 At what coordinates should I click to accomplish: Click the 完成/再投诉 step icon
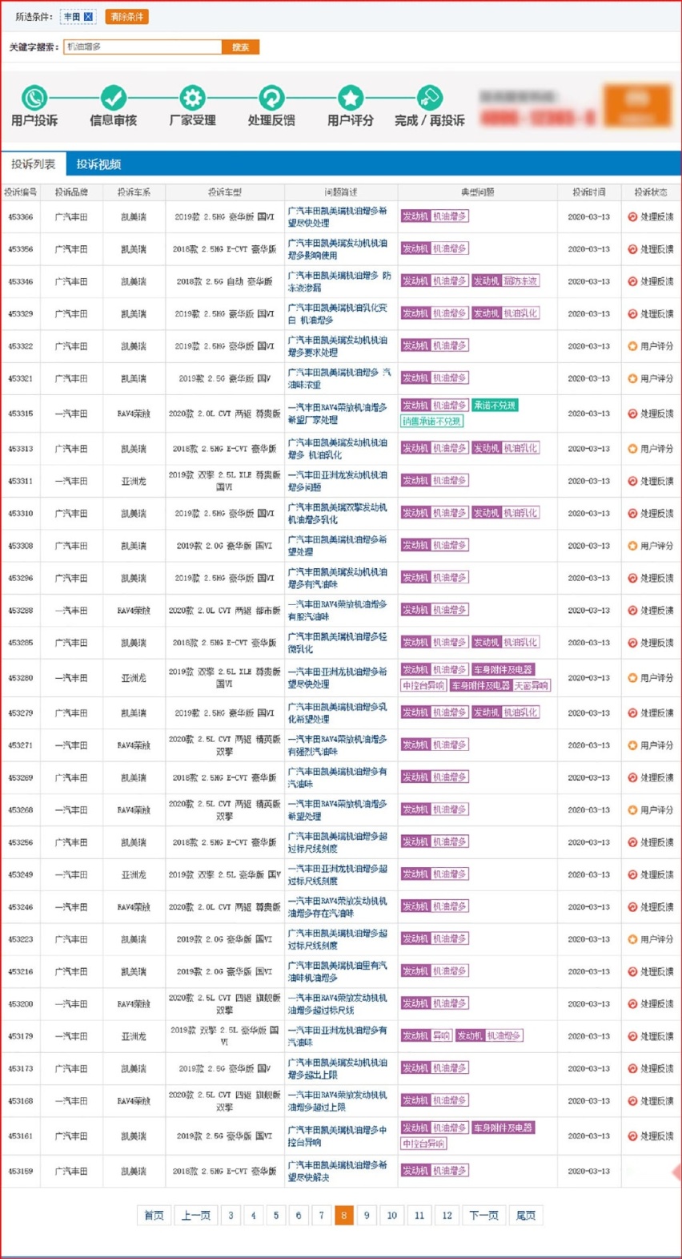429,98
